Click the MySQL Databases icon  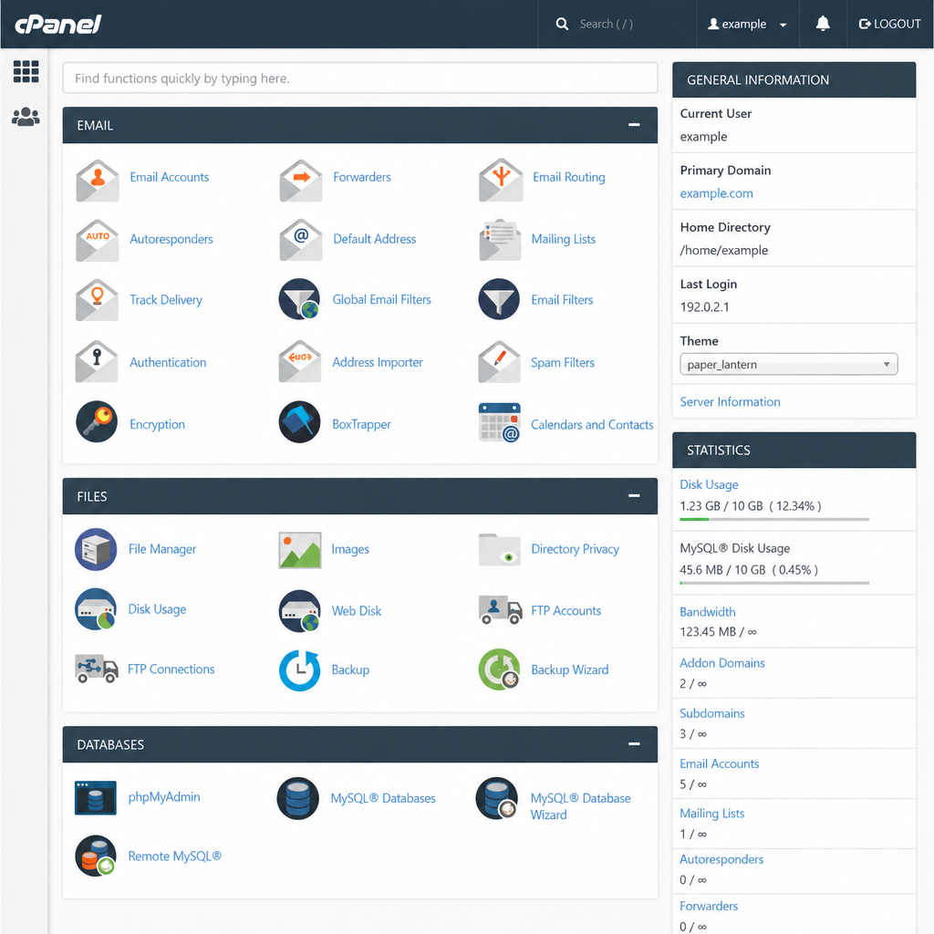pos(298,798)
